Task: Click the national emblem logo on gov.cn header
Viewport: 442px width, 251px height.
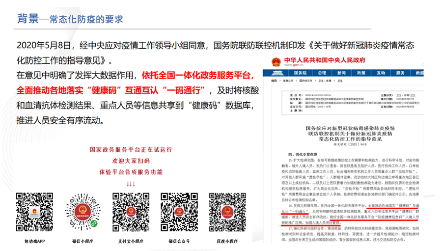Action: pyautogui.click(x=276, y=61)
